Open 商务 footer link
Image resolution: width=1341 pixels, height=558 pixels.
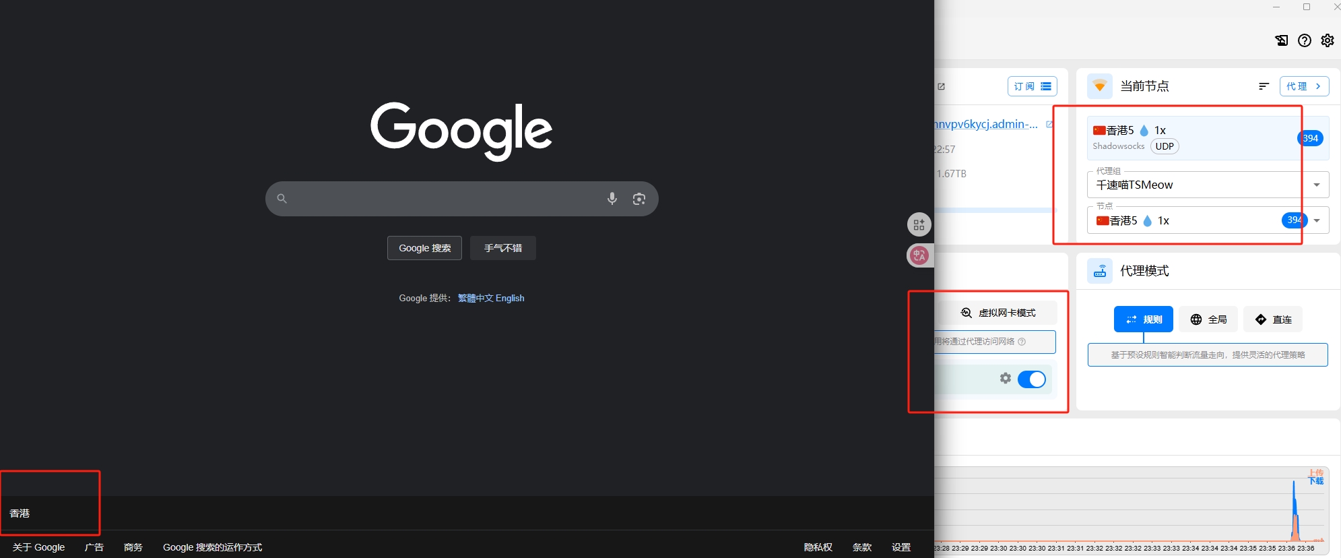(133, 547)
